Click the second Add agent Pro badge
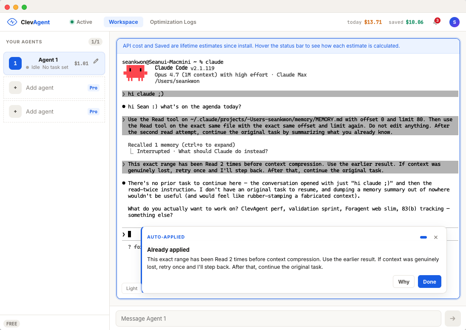466x330 pixels. click(x=93, y=111)
